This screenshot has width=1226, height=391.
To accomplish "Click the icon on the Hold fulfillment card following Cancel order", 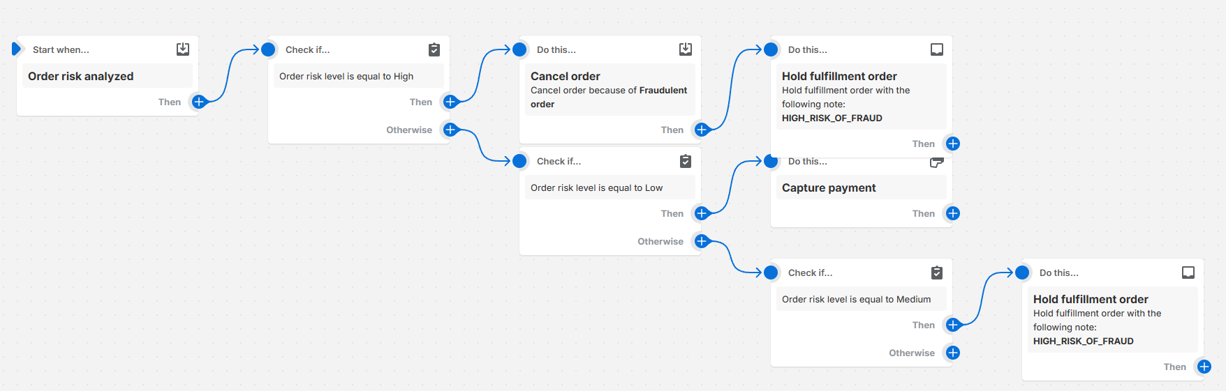I will click(x=937, y=49).
